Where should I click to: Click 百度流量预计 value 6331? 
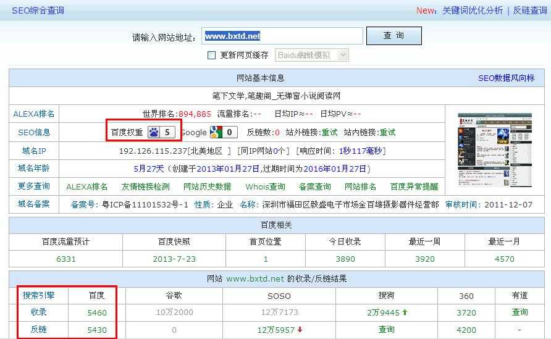click(x=66, y=259)
